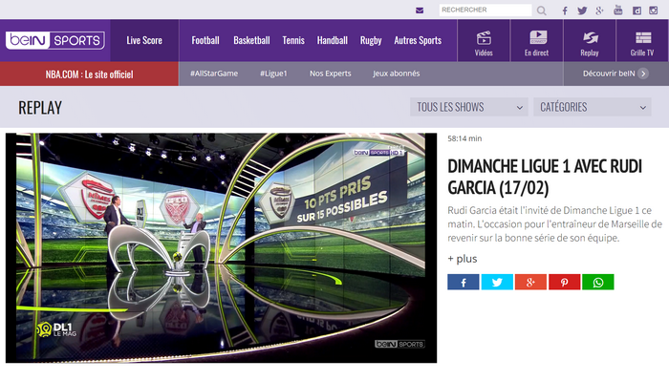
Task: Open the Dailymotion icon in the header
Action: pyautogui.click(x=637, y=11)
